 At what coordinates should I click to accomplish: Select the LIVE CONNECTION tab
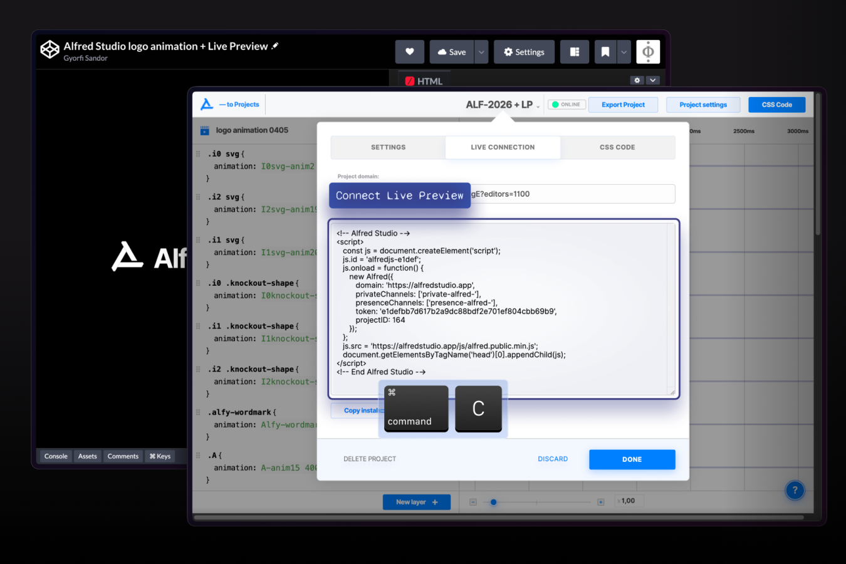(503, 147)
